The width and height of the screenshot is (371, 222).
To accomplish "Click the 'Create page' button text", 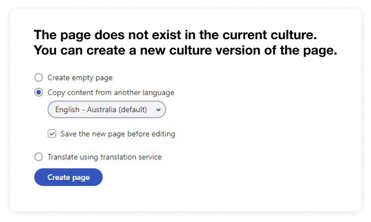I will coord(69,177).
